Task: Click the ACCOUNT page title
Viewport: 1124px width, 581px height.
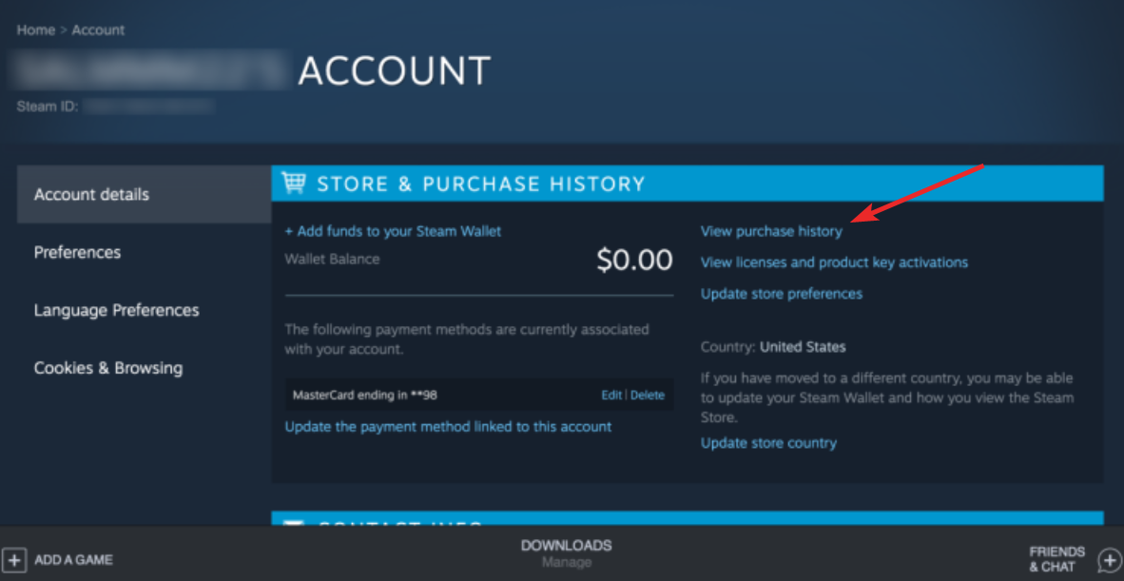Action: point(395,70)
